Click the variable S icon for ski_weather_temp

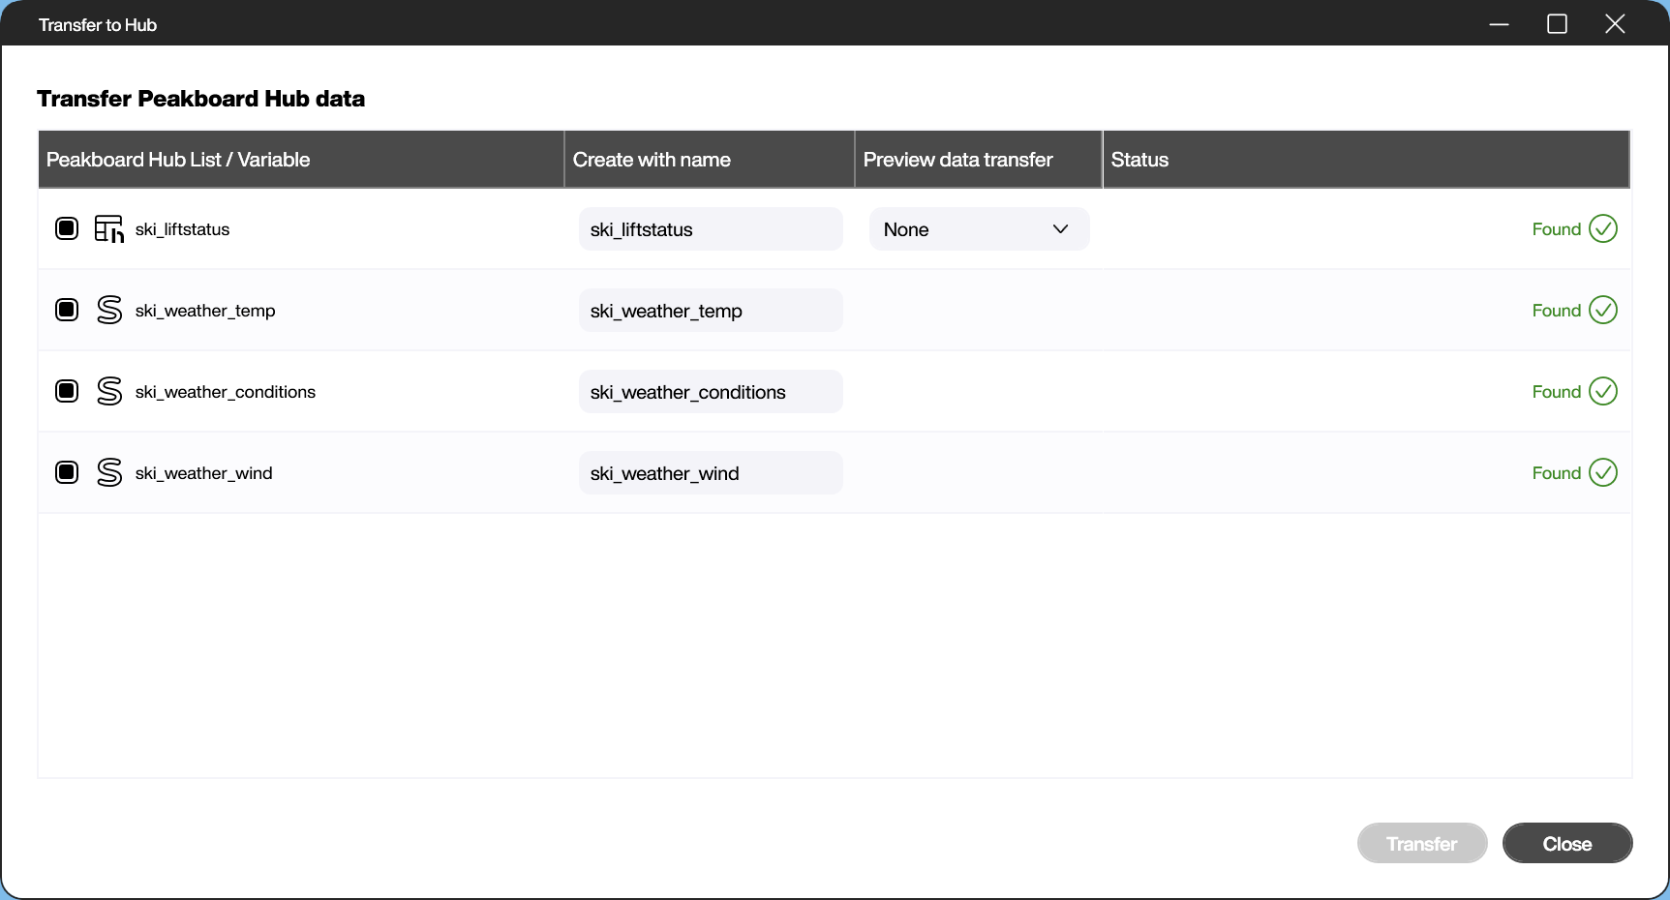pos(109,311)
